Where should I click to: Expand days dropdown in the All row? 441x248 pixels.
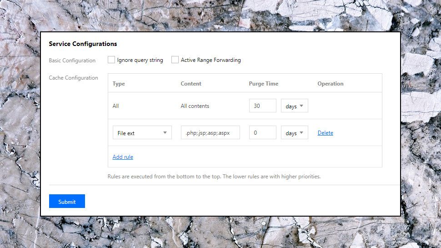295,106
